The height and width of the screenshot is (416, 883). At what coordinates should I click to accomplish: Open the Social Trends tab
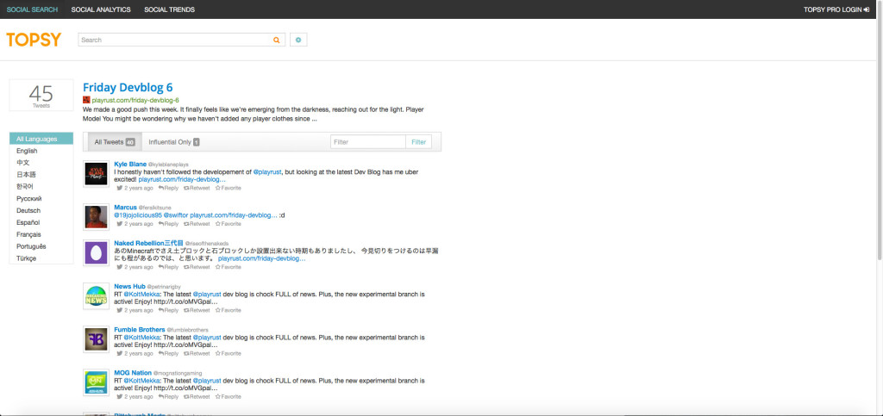coord(170,9)
